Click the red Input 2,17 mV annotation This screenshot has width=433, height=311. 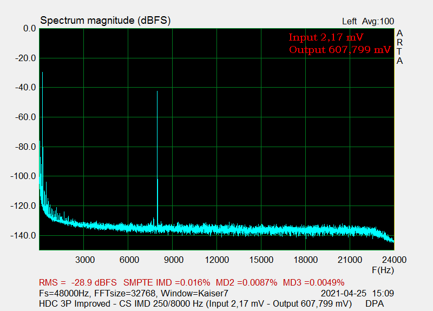(326, 37)
